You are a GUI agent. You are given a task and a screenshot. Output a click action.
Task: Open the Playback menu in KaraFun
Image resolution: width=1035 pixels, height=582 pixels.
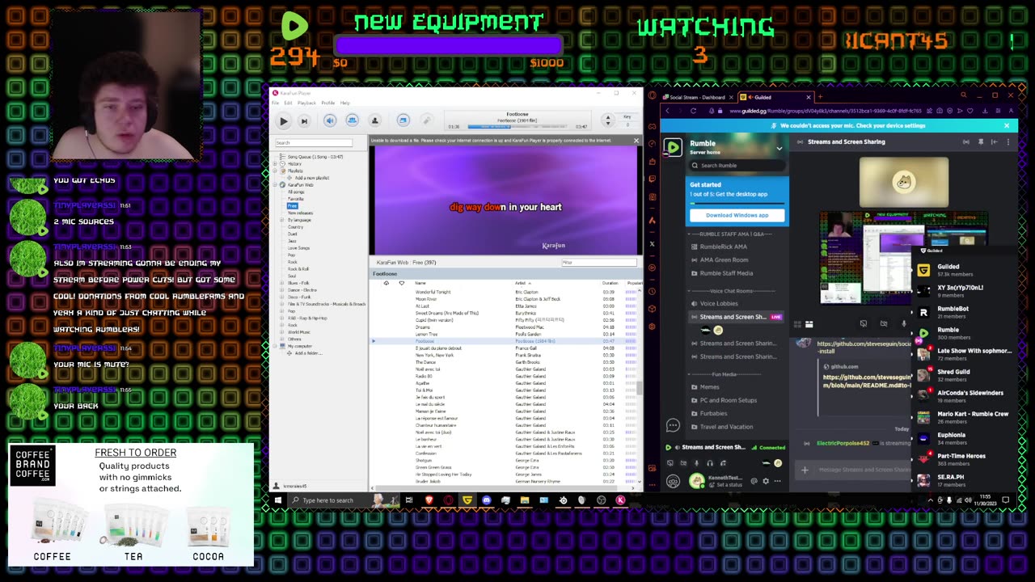pyautogui.click(x=306, y=103)
